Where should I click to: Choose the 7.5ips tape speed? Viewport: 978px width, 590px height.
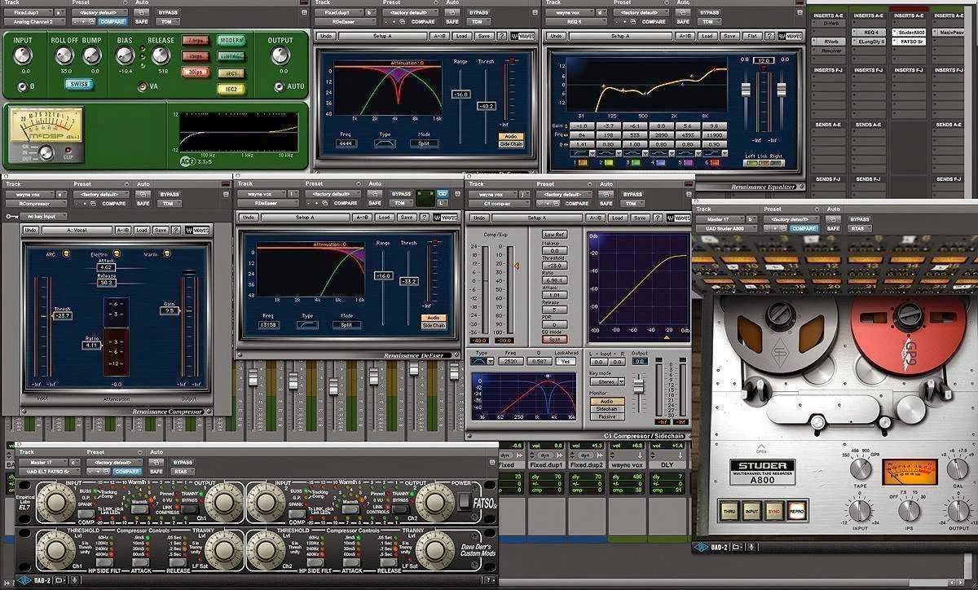point(194,41)
